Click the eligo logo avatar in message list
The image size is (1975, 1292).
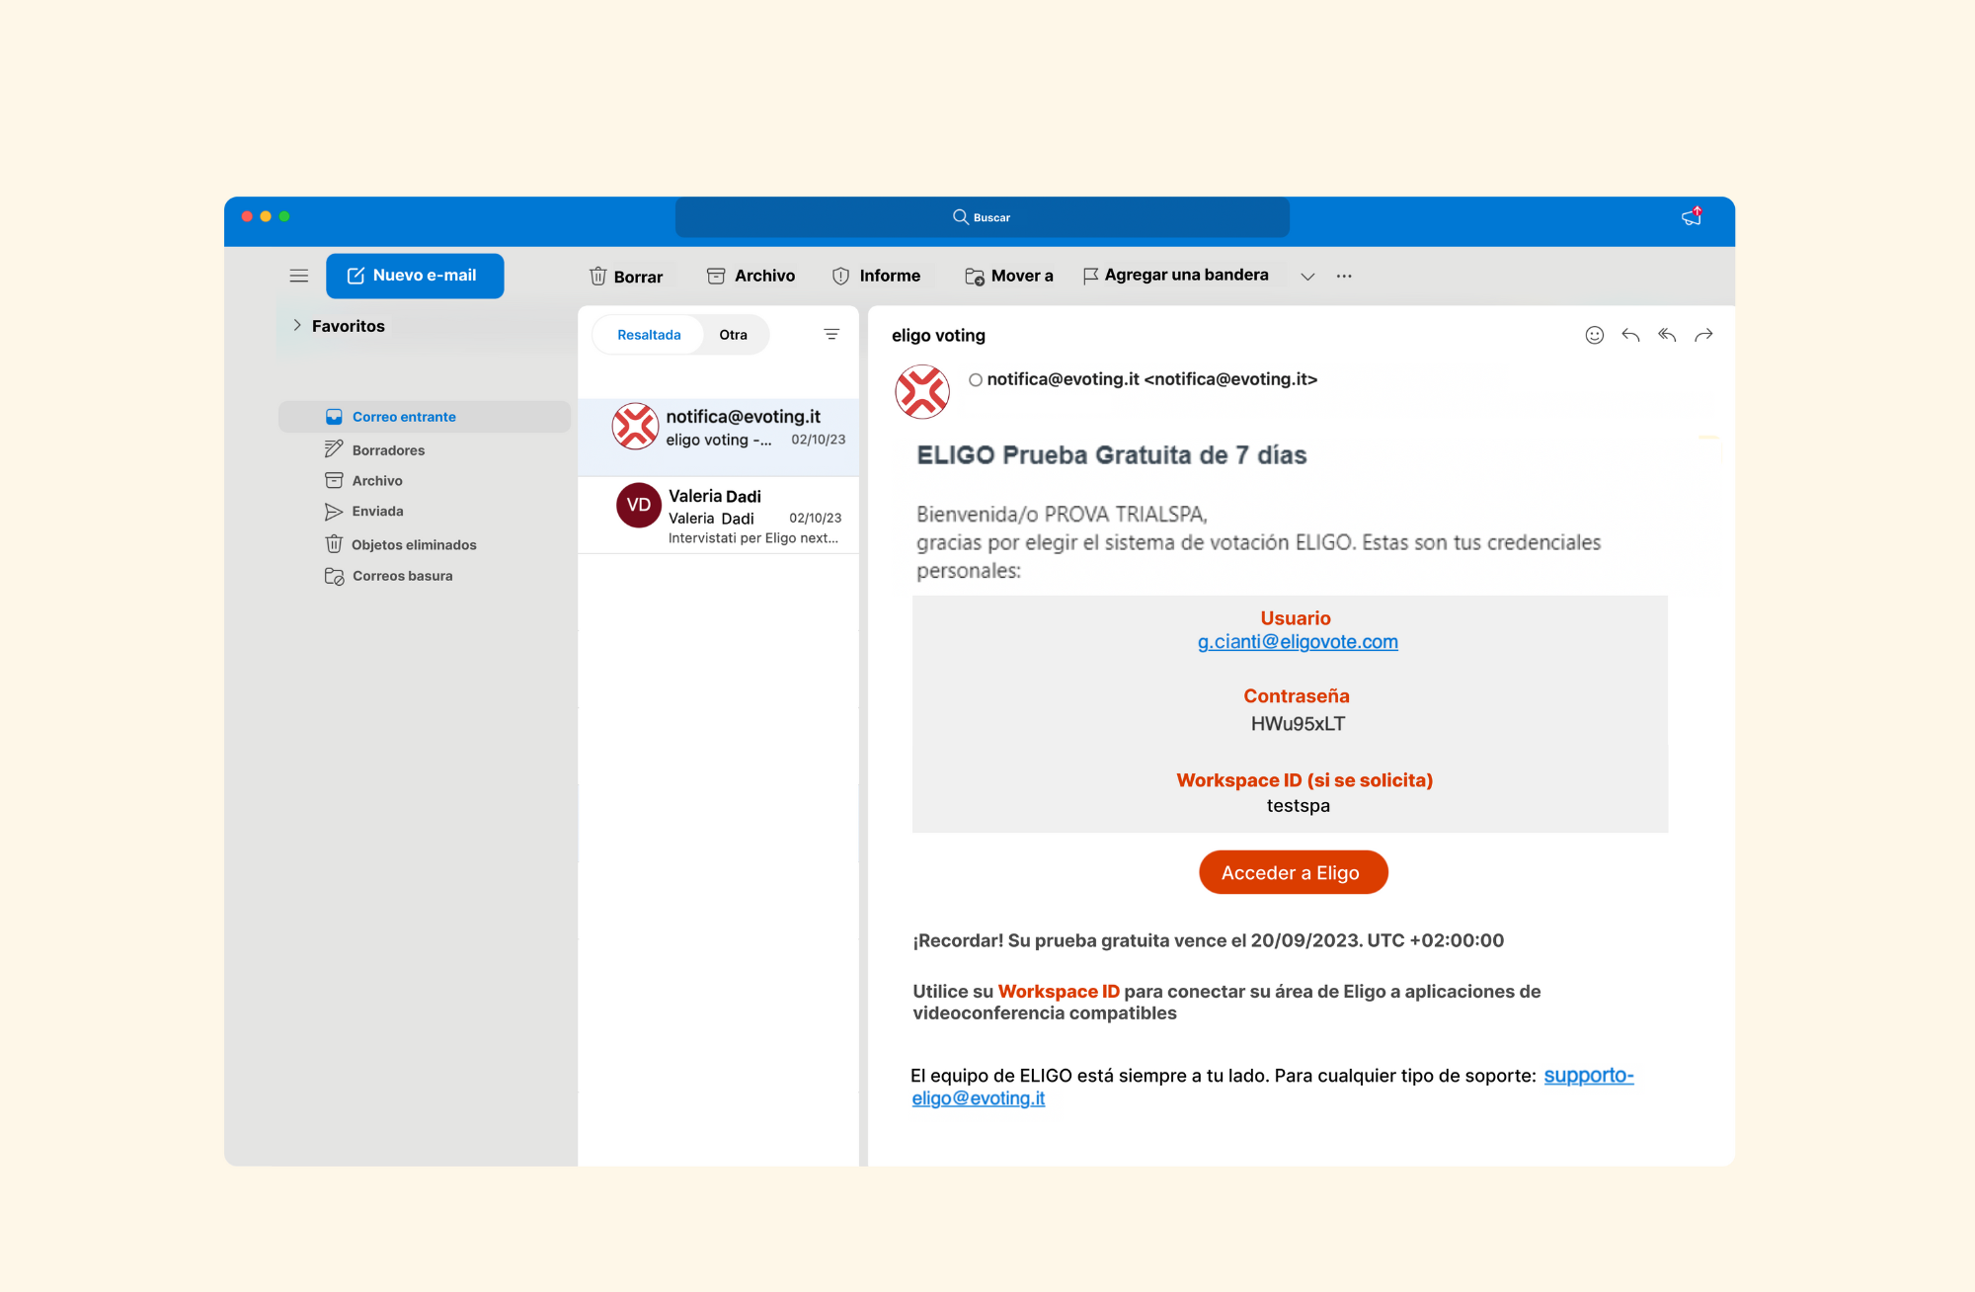pyautogui.click(x=635, y=427)
